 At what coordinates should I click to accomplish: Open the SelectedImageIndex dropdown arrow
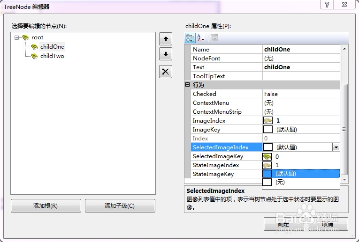click(336, 147)
